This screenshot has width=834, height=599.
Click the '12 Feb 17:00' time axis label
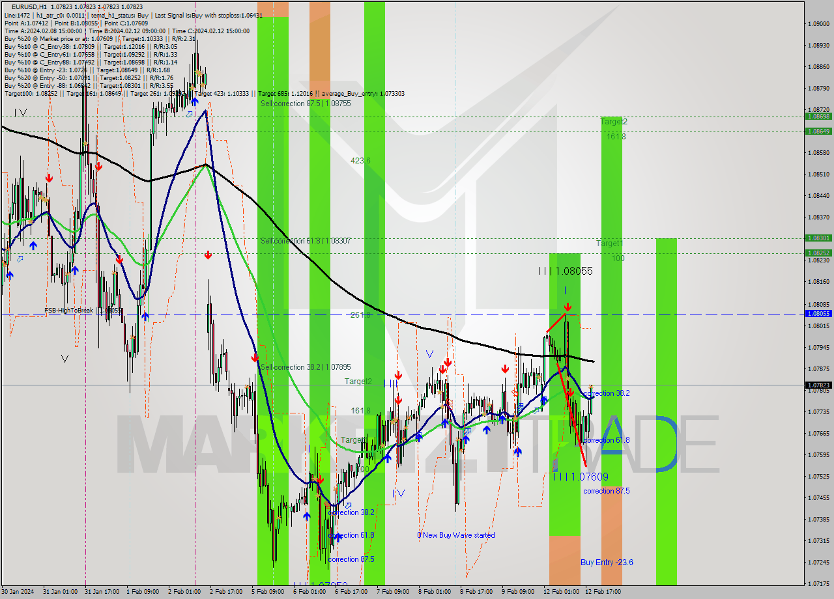point(603,592)
